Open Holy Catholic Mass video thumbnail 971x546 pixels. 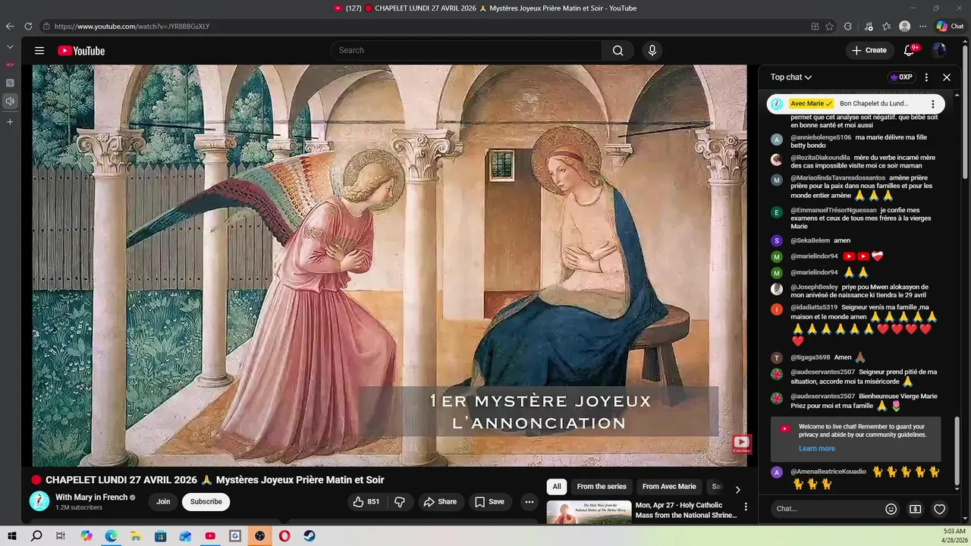point(589,513)
